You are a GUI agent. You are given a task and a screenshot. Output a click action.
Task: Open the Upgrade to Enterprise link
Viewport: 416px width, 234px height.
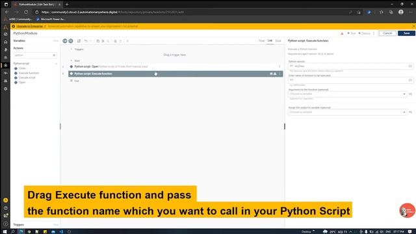coord(29,26)
